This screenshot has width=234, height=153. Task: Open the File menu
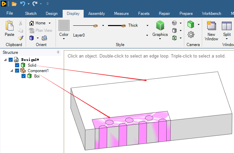10,14
